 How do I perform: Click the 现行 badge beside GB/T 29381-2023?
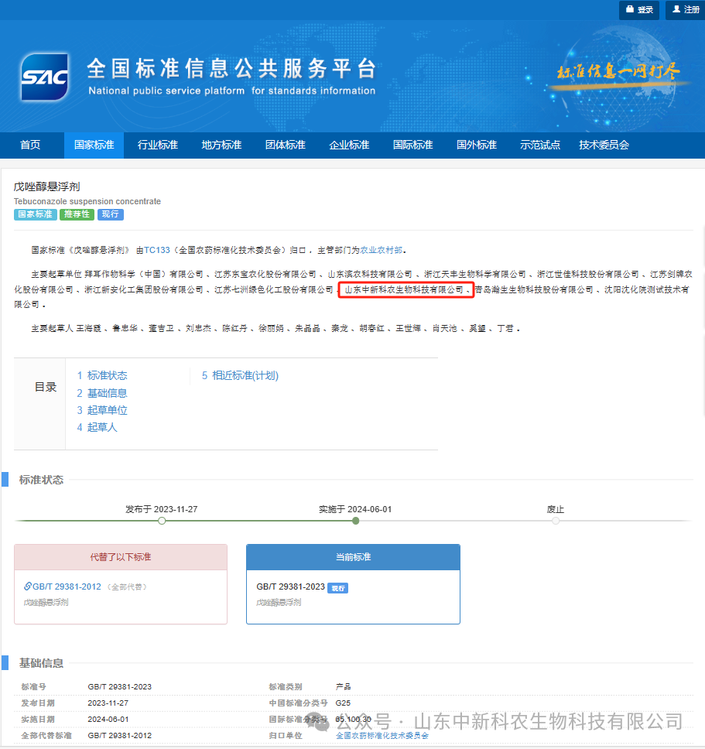[337, 588]
